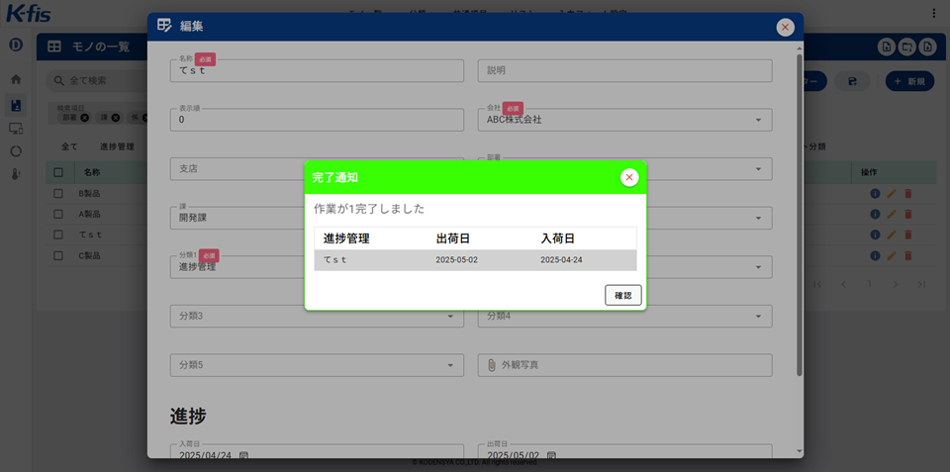The image size is (950, 472).
Task: Select the 進捗管理 tab in the list
Action: click(x=117, y=146)
